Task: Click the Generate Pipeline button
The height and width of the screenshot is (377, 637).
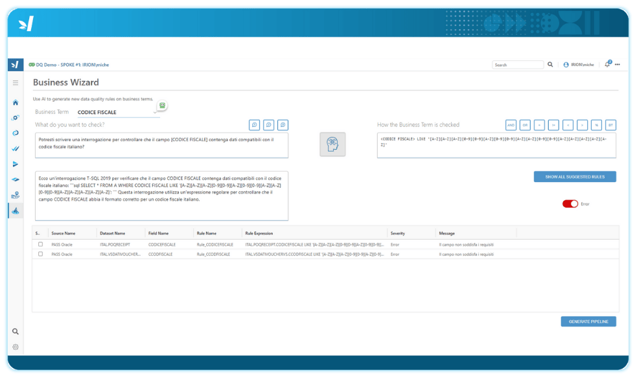Action: pyautogui.click(x=588, y=321)
